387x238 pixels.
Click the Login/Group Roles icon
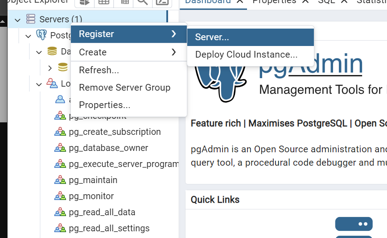tap(52, 84)
